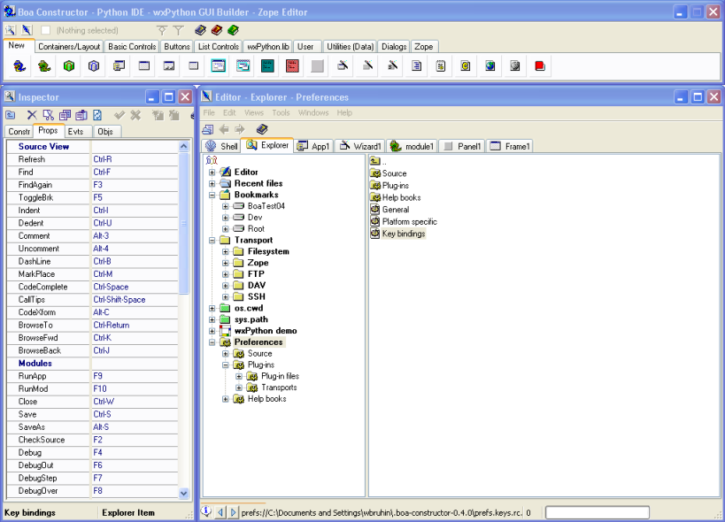Click the X delete icon in Inspector toolbar
Image resolution: width=725 pixels, height=522 pixels.
coord(31,115)
